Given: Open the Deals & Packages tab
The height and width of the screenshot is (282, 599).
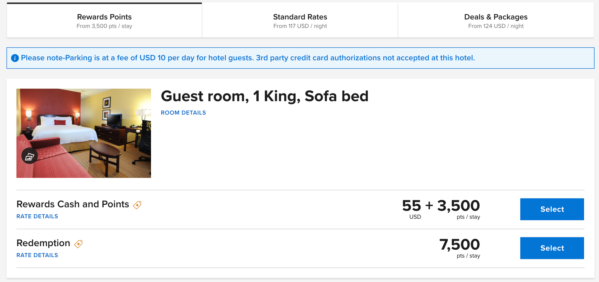Looking at the screenshot, I should (495, 20).
